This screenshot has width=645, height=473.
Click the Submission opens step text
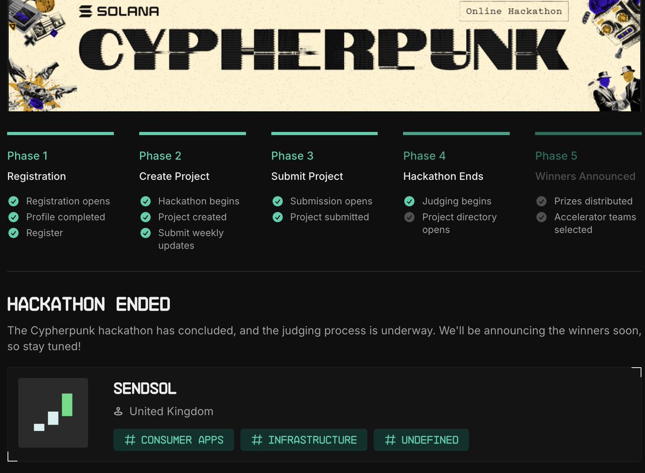331,201
